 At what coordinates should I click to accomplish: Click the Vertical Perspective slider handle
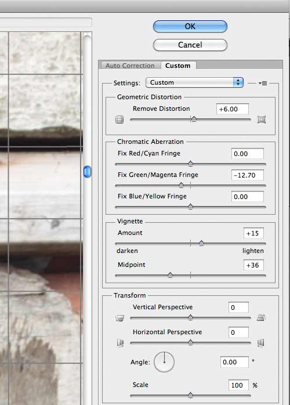pyautogui.click(x=191, y=317)
